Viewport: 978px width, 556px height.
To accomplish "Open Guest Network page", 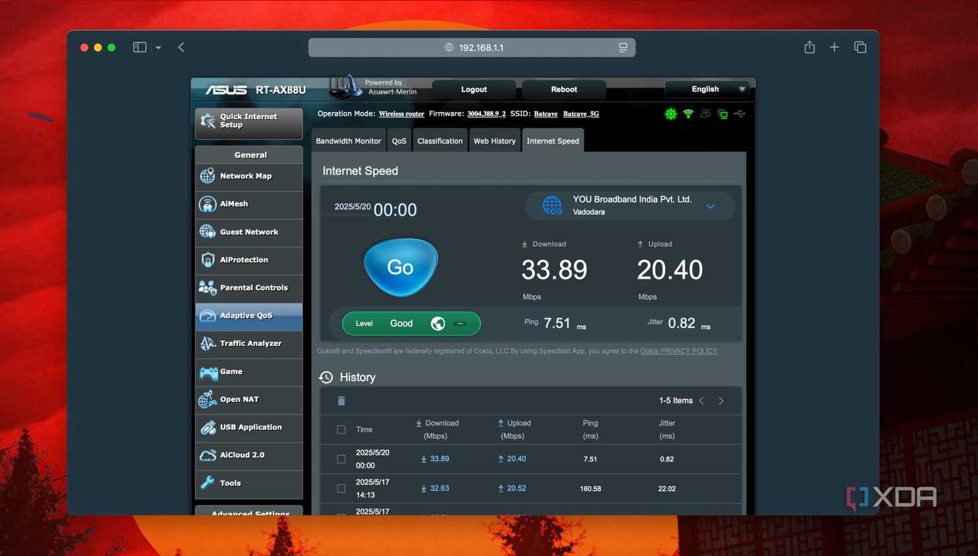I will 249,233.
